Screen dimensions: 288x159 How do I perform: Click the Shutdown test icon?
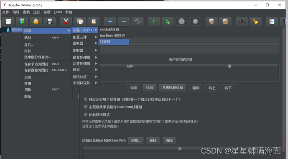pyautogui.click(x=195, y=21)
